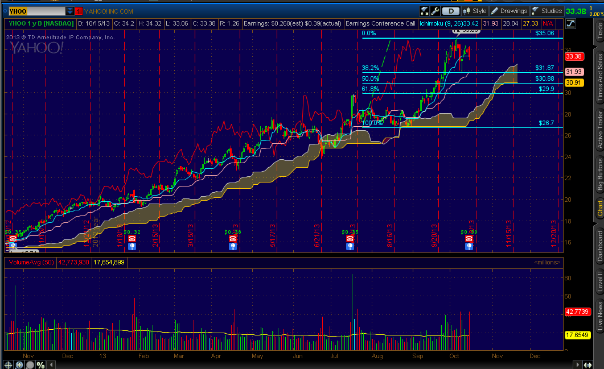Click the Earnings Conference Call label

tap(380, 23)
